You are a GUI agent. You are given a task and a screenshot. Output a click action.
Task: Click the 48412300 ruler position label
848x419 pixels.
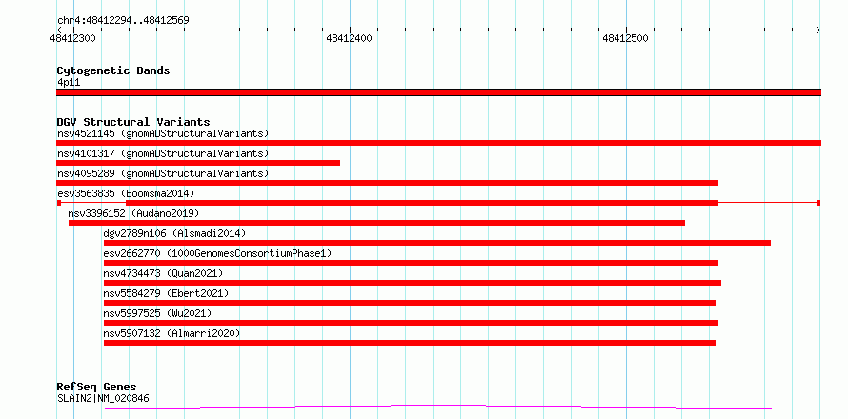(x=73, y=38)
